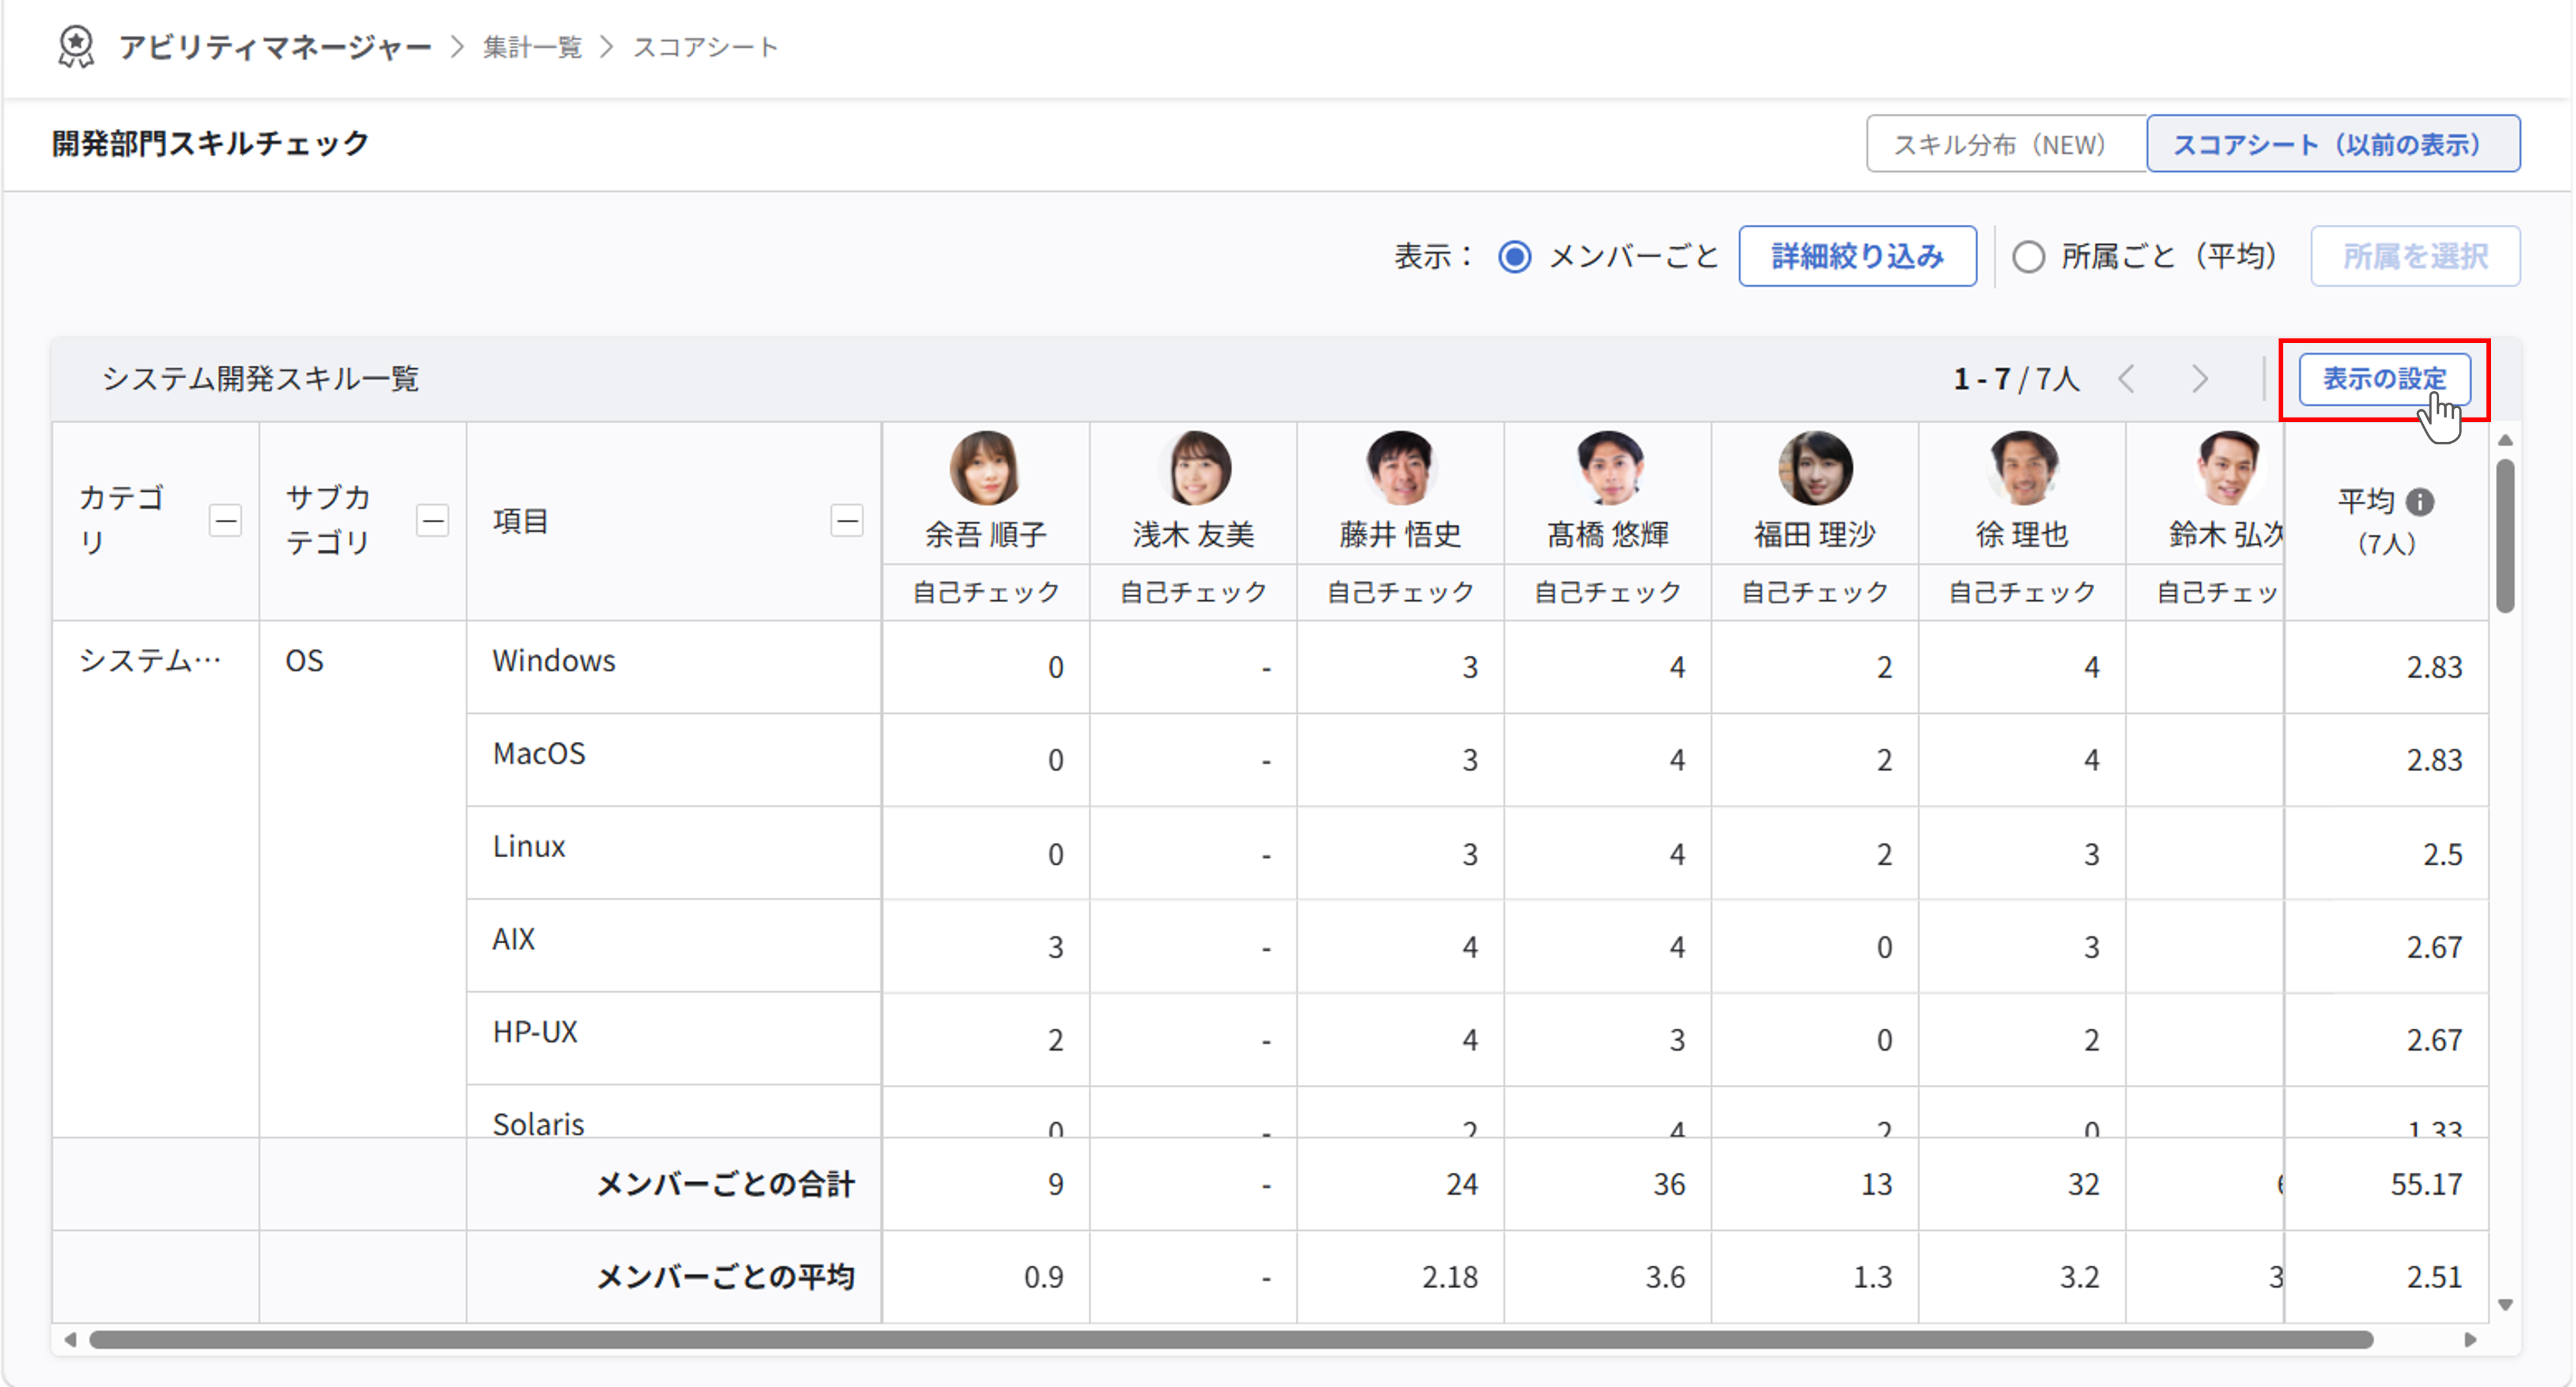Screen dimensions: 2576x1387
Task: Select スコアシート (以前の表示) tab
Action: click(2333, 144)
